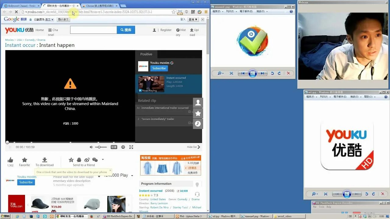Switch to Chrome web store tab

point(100,6)
